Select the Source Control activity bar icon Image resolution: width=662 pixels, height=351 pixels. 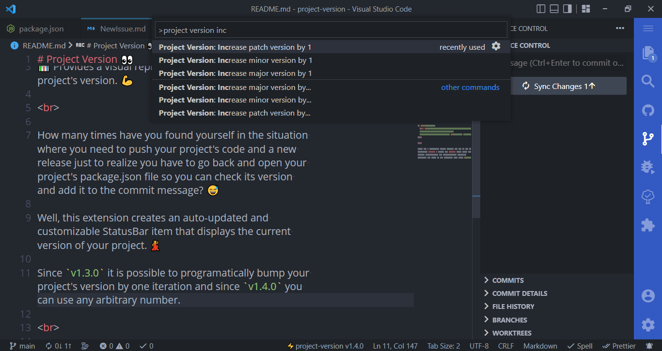click(x=648, y=139)
